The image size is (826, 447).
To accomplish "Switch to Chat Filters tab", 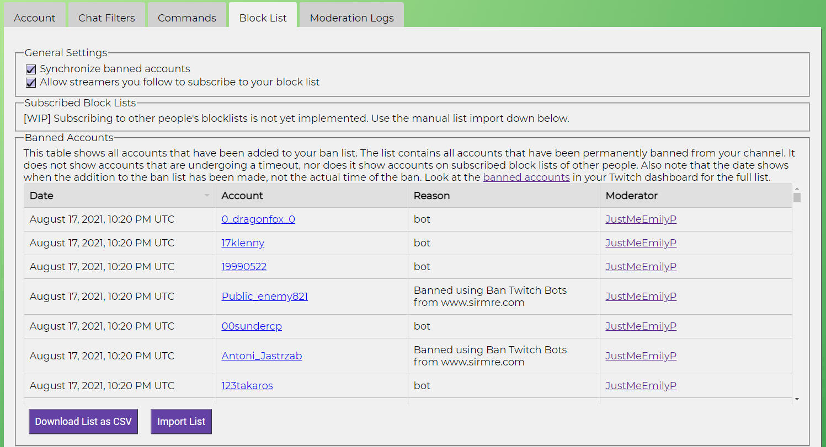I will (106, 18).
